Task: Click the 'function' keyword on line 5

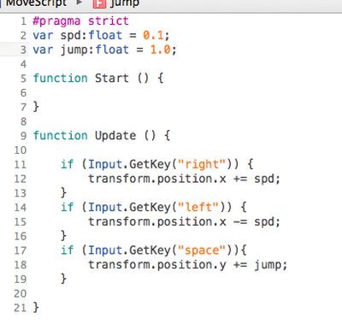Action: click(60, 78)
